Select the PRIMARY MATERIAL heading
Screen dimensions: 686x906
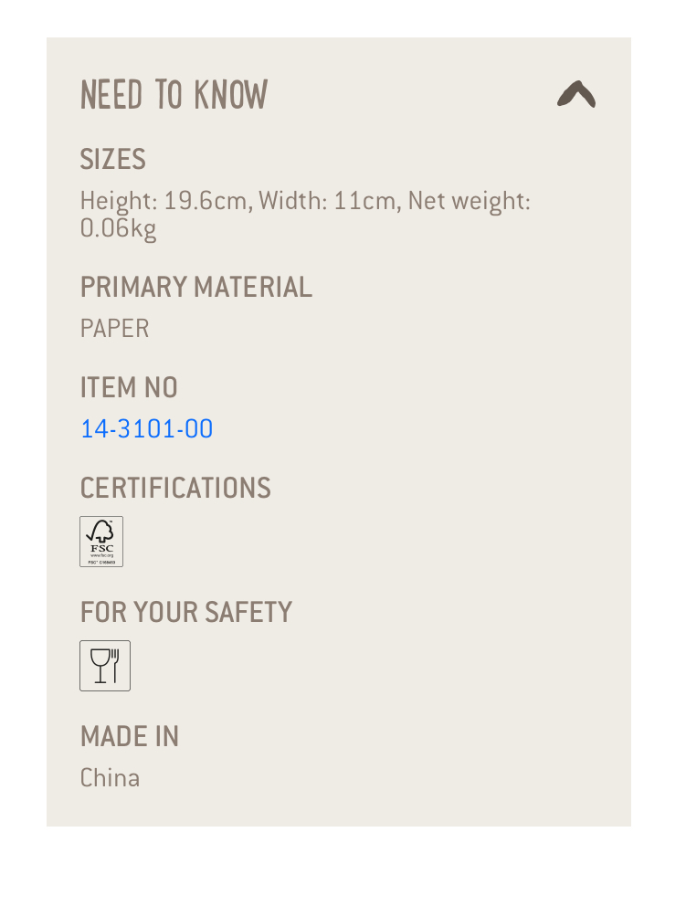[195, 287]
